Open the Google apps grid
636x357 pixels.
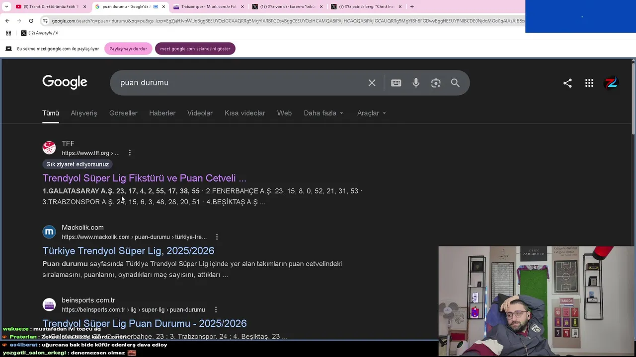(x=589, y=83)
